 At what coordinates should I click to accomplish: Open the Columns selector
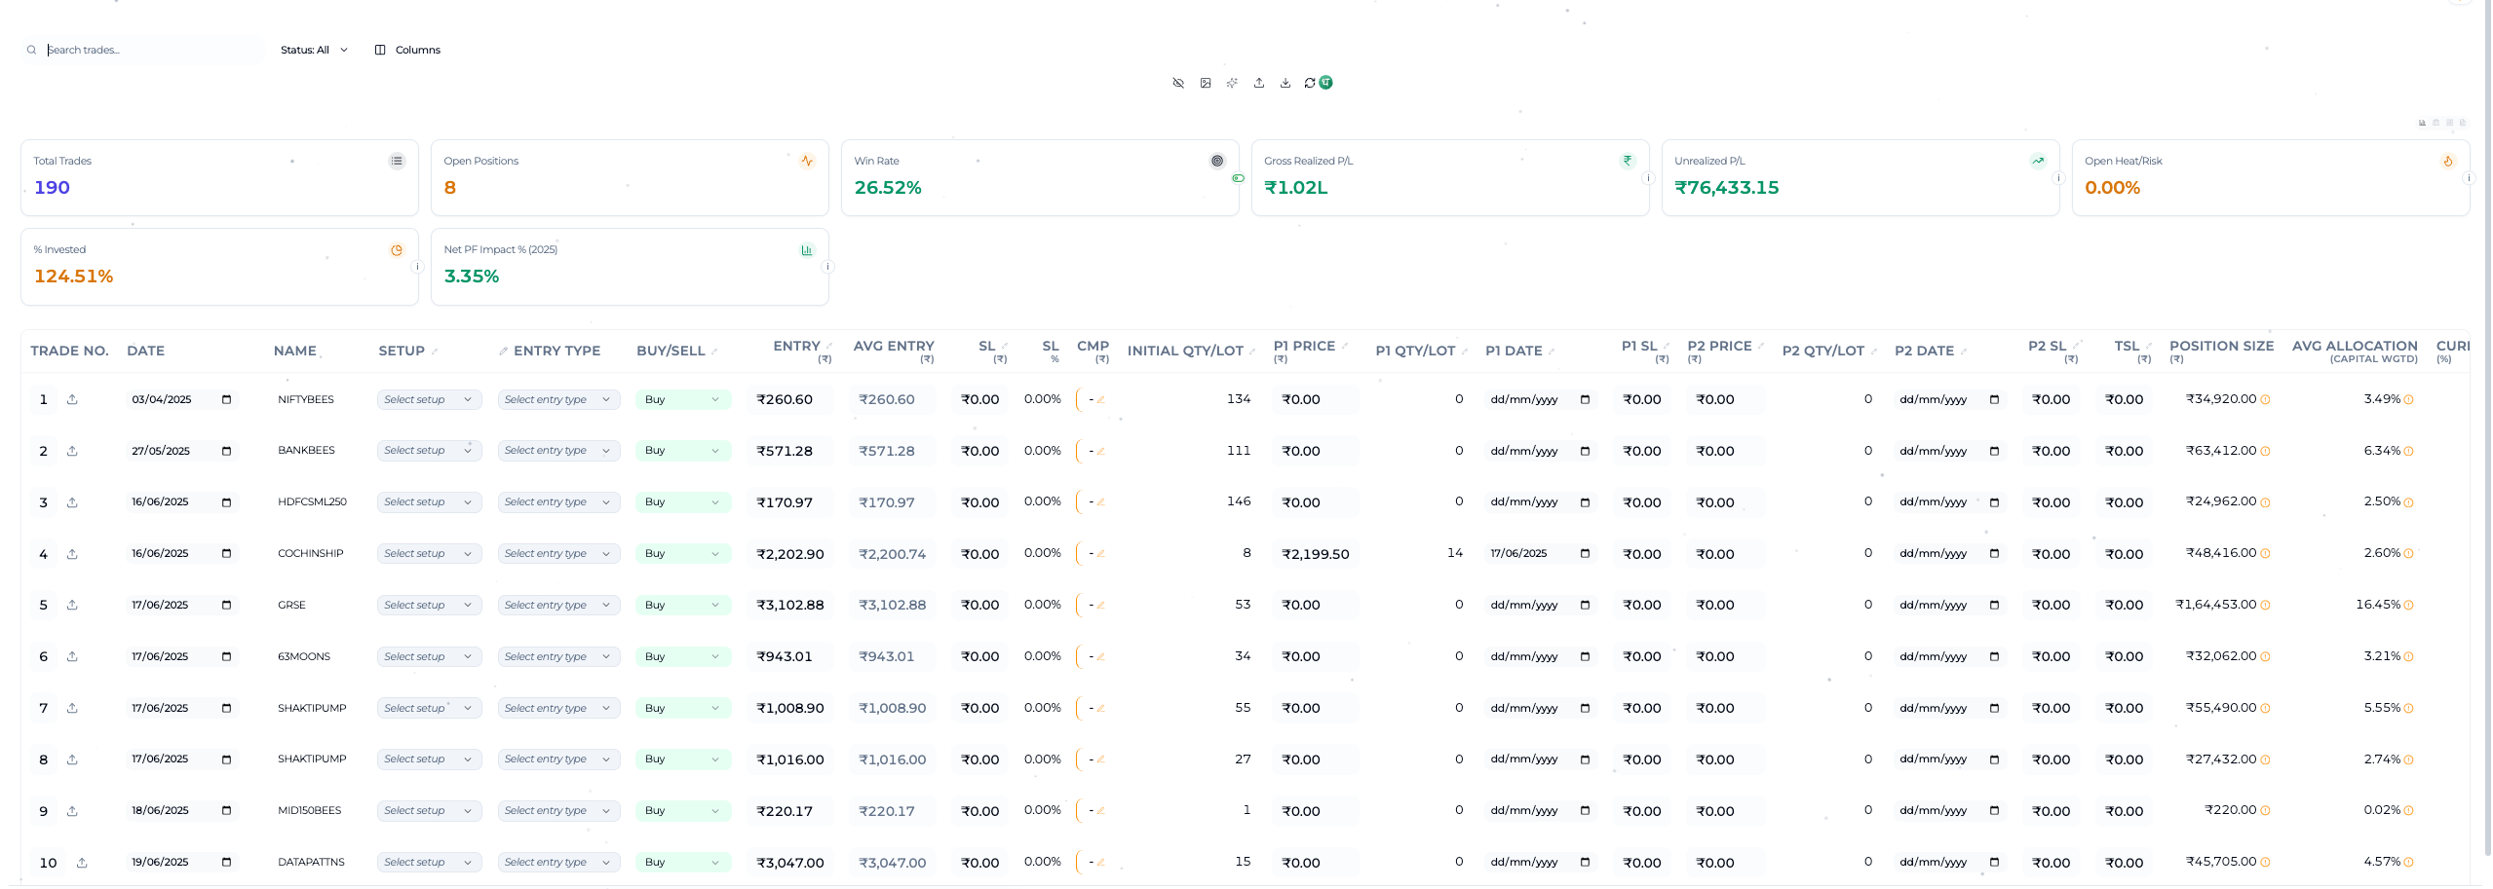(407, 50)
